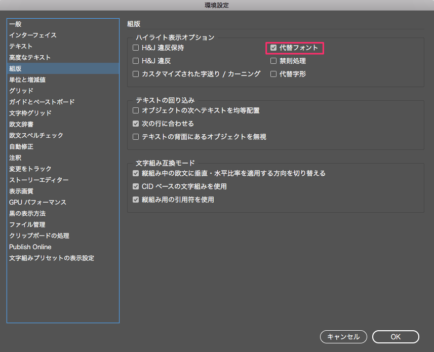Open 文字枠グリッド settings
The image size is (434, 352).
[63, 113]
